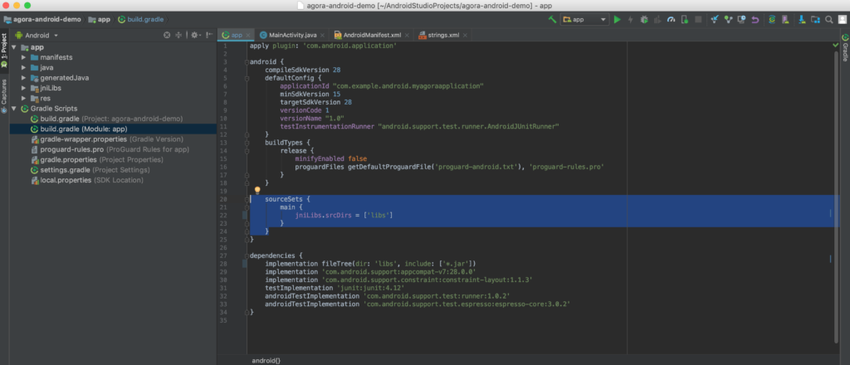Collapse the Gradle Scripts node

pos(13,109)
